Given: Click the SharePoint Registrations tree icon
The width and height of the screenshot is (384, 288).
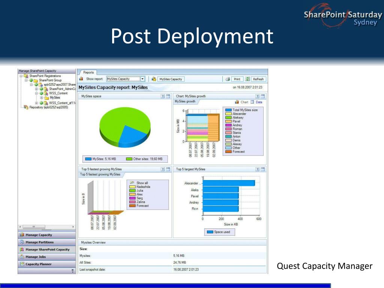Looking at the screenshot, I should tap(26, 76).
